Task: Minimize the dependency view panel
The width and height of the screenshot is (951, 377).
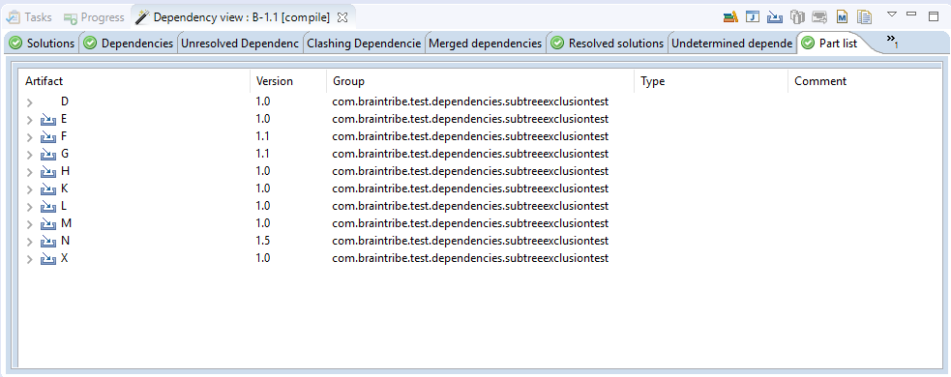Action: click(911, 14)
